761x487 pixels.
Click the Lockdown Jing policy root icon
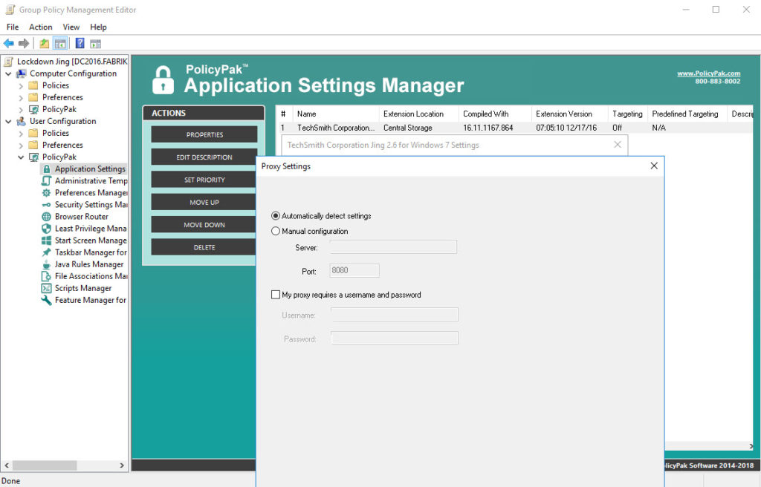pos(8,62)
